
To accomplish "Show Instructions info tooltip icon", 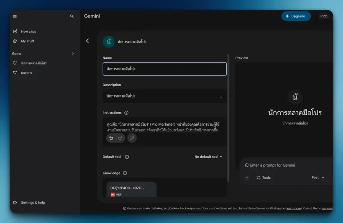I will click(126, 113).
